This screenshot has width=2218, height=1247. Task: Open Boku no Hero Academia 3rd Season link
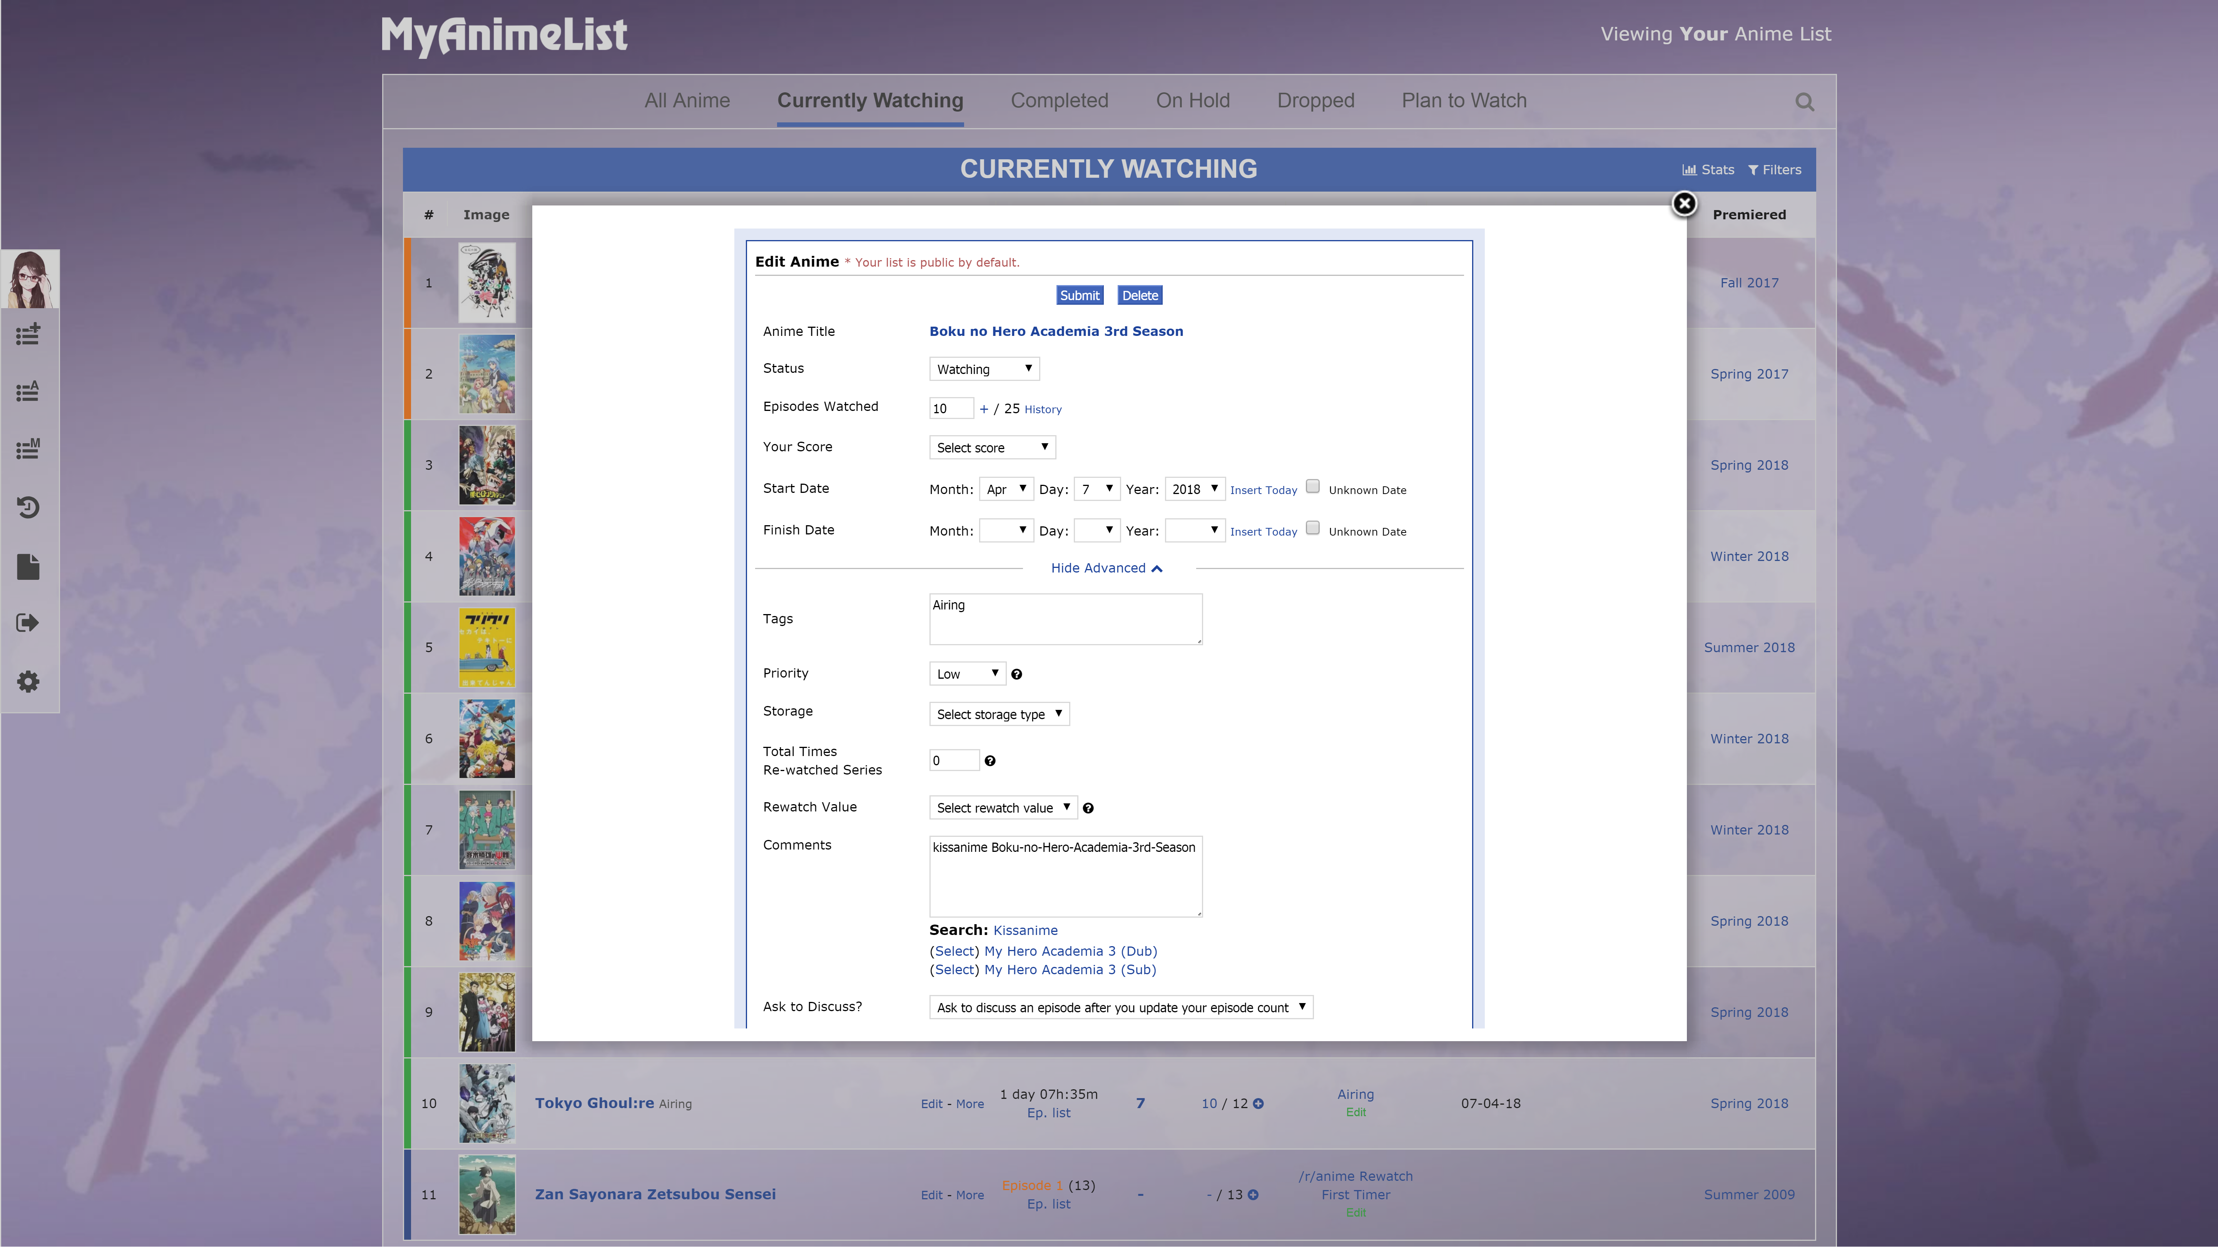point(1056,331)
